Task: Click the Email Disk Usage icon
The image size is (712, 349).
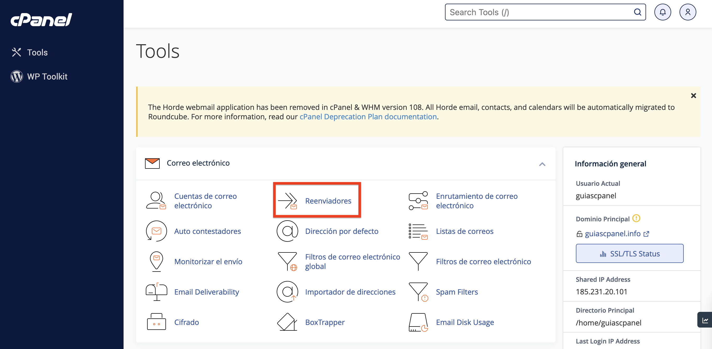Action: pyautogui.click(x=418, y=322)
